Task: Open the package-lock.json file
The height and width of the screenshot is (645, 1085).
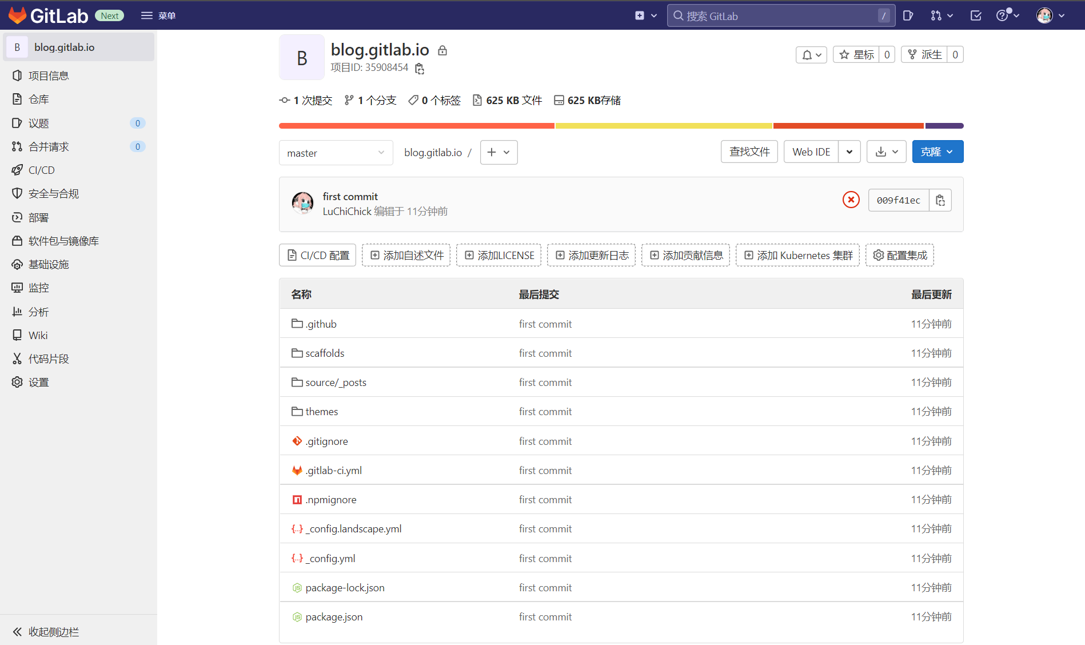Action: click(x=345, y=587)
